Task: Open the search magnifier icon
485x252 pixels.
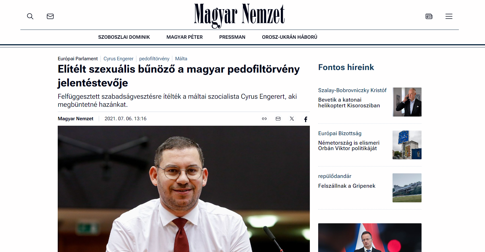Action: pos(30,16)
